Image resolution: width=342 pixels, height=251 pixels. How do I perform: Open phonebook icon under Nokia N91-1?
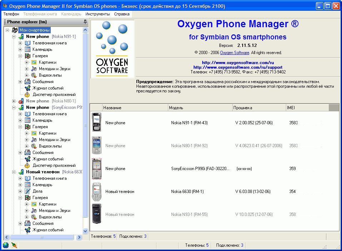[x=28, y=43]
